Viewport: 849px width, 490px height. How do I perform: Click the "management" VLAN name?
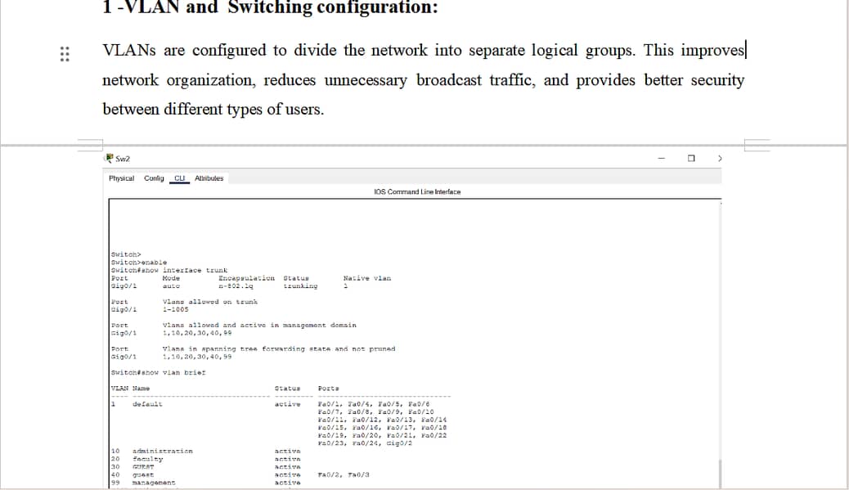[154, 483]
